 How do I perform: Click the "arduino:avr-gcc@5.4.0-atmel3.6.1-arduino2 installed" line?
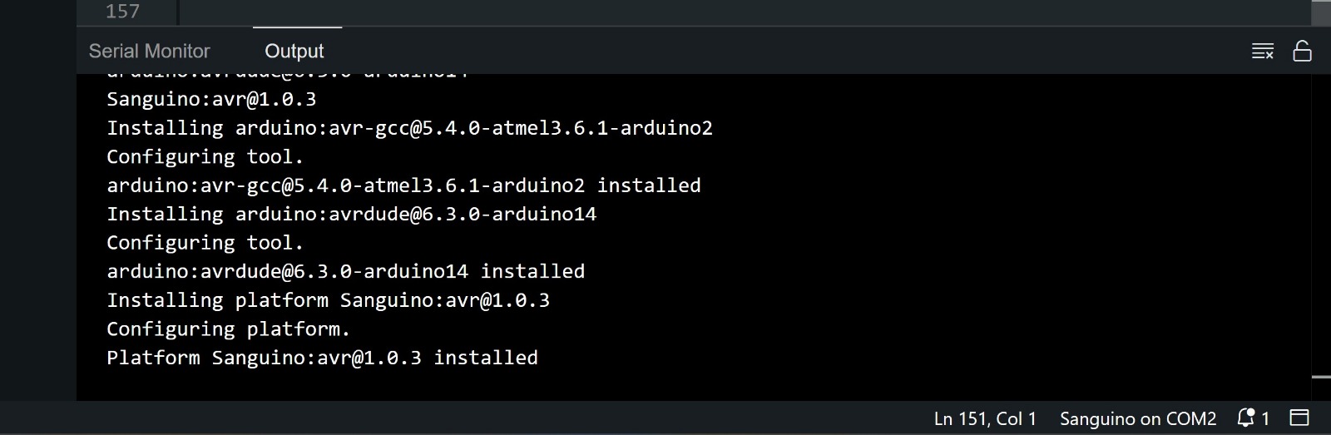coord(403,185)
